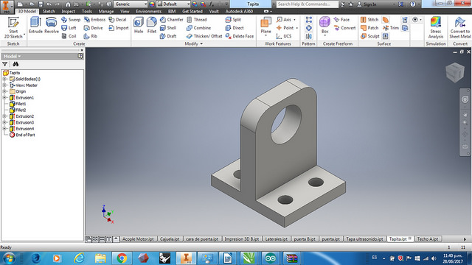The image size is (472, 265).
Task: Select the Revolve tool
Action: pyautogui.click(x=52, y=25)
